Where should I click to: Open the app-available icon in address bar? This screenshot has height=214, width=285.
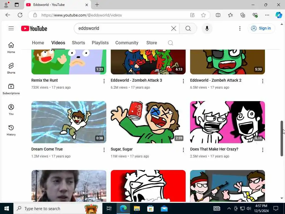tap(192, 15)
